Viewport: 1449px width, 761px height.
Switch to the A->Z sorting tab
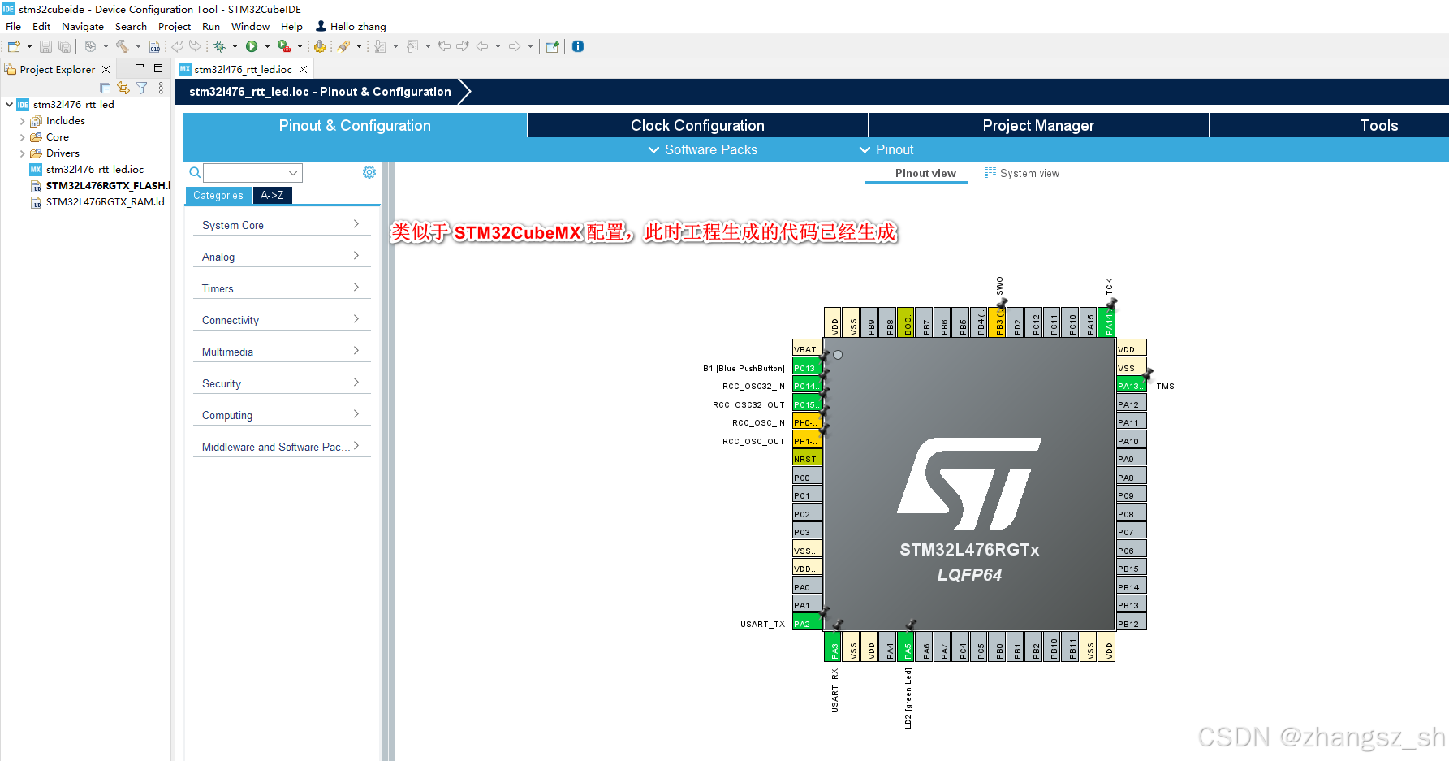pos(272,195)
